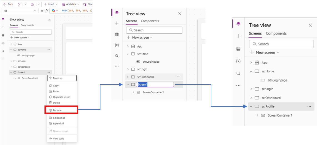Viewport: 317px width, 145px height.
Task: Switch to Components tab in the scrProfile Tree view
Action: pyautogui.click(x=276, y=33)
